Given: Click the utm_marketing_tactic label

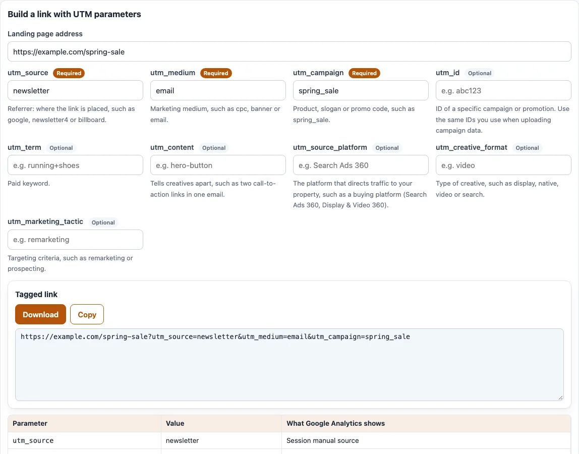Looking at the screenshot, I should point(45,221).
